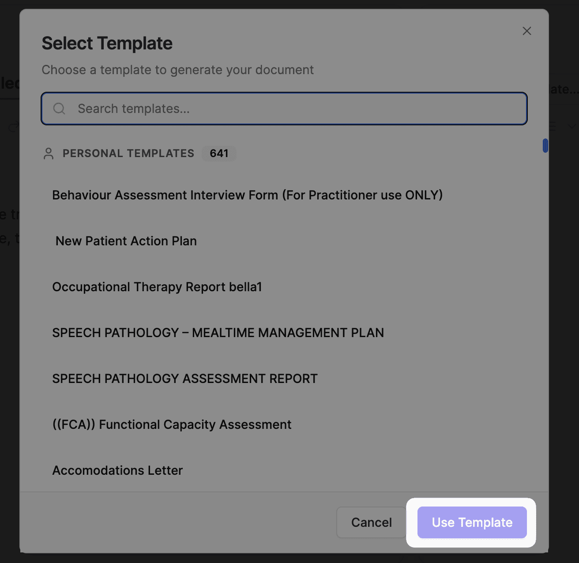Viewport: 579px width, 563px height.
Task: Click the blue scrollbar thumb
Action: click(545, 146)
